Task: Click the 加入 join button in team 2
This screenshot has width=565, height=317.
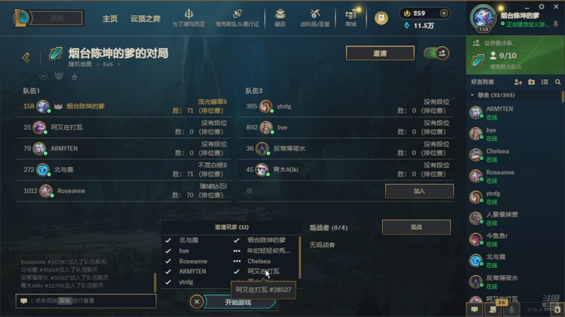Action: tap(419, 191)
